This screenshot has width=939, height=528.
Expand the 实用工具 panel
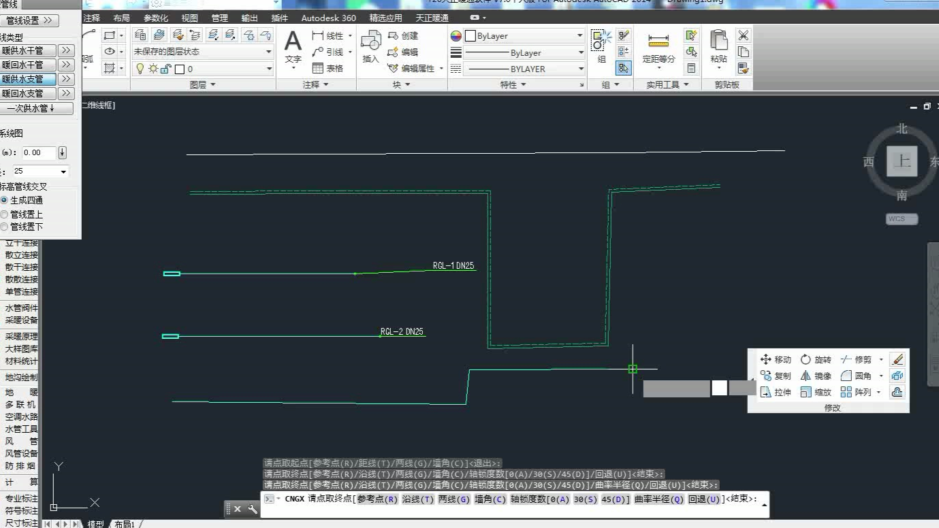coord(667,84)
